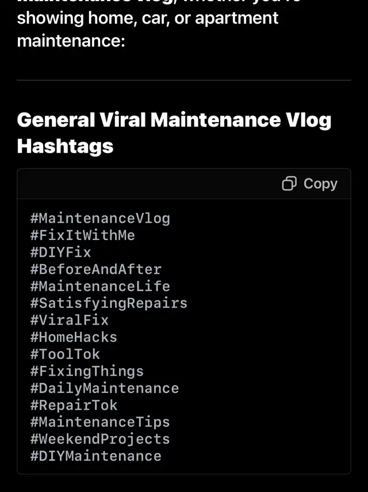The height and width of the screenshot is (492, 368).
Task: Select the #MaintenanceVlog hashtag line
Action: click(100, 218)
